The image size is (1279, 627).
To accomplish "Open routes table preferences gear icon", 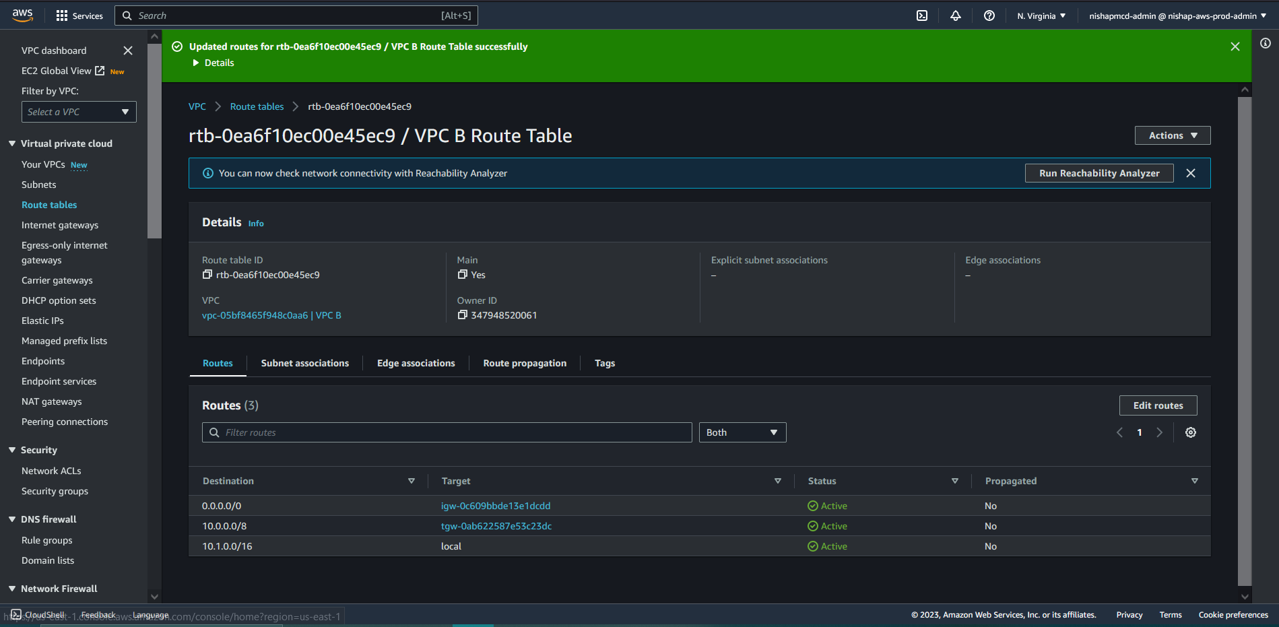I will click(1190, 432).
